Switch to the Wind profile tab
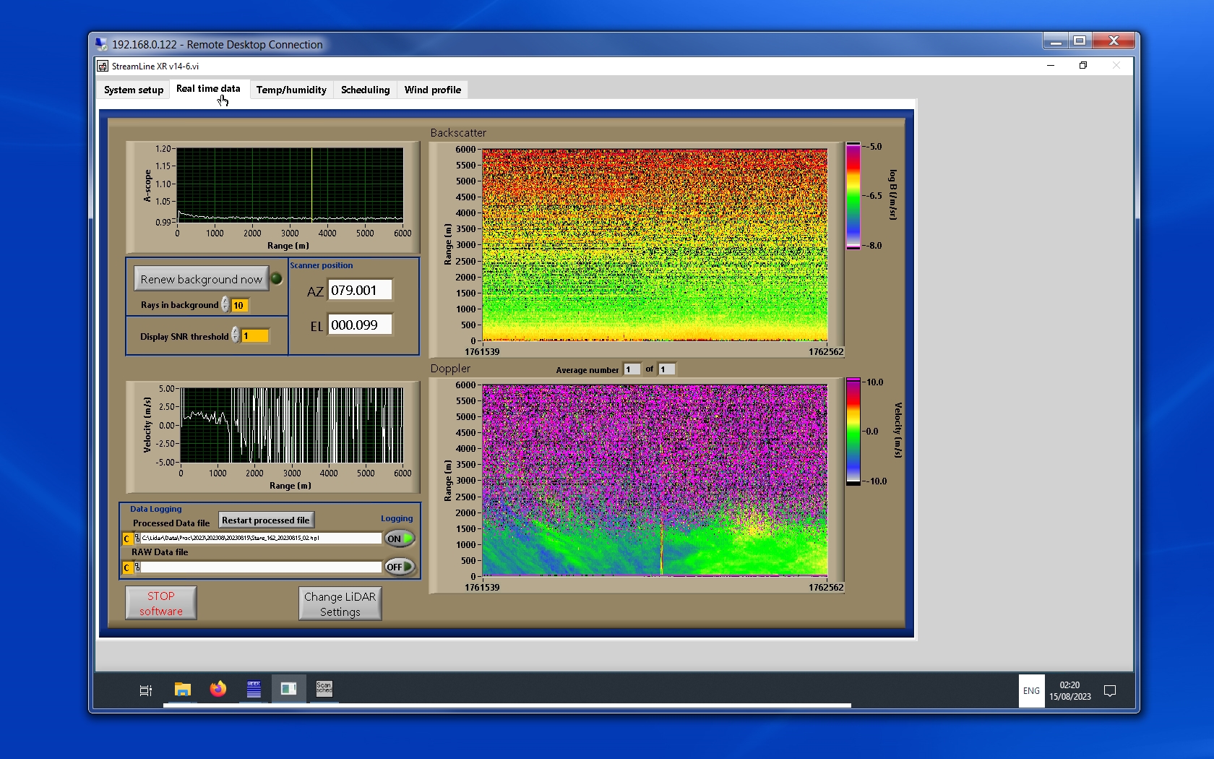The width and height of the screenshot is (1214, 759). coord(432,90)
